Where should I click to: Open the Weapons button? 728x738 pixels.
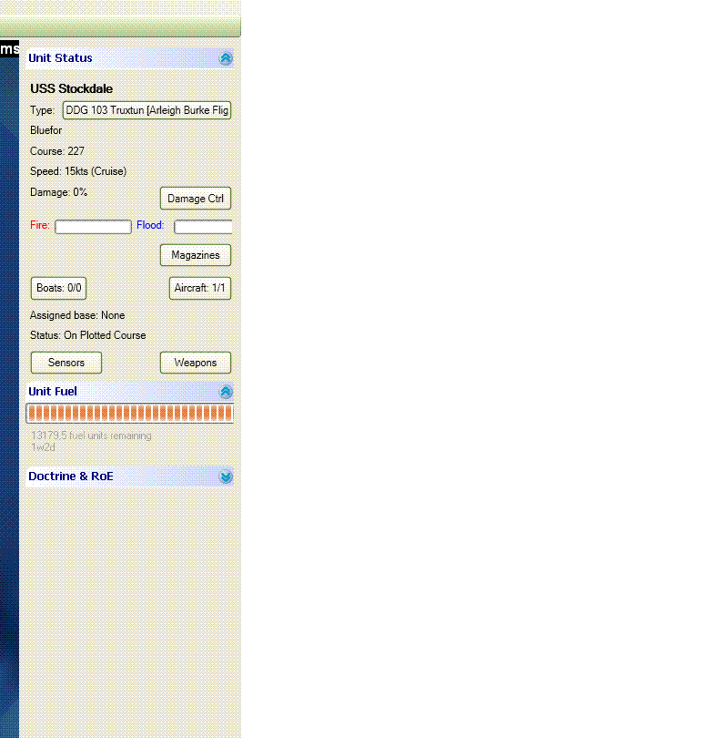[x=196, y=363]
